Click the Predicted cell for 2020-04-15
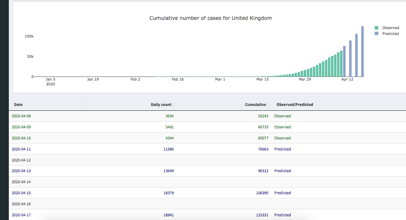 click(x=283, y=193)
